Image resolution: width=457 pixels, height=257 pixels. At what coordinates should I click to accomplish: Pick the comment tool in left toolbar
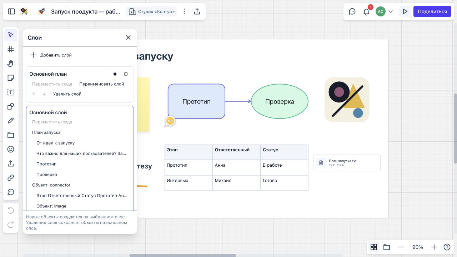click(11, 192)
